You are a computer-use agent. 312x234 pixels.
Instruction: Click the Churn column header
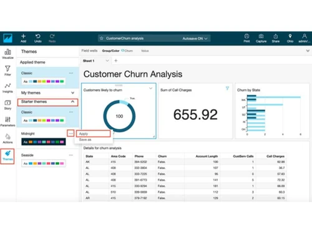tap(162, 156)
